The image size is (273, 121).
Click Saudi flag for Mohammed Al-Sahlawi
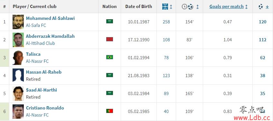pyautogui.click(x=109, y=21)
